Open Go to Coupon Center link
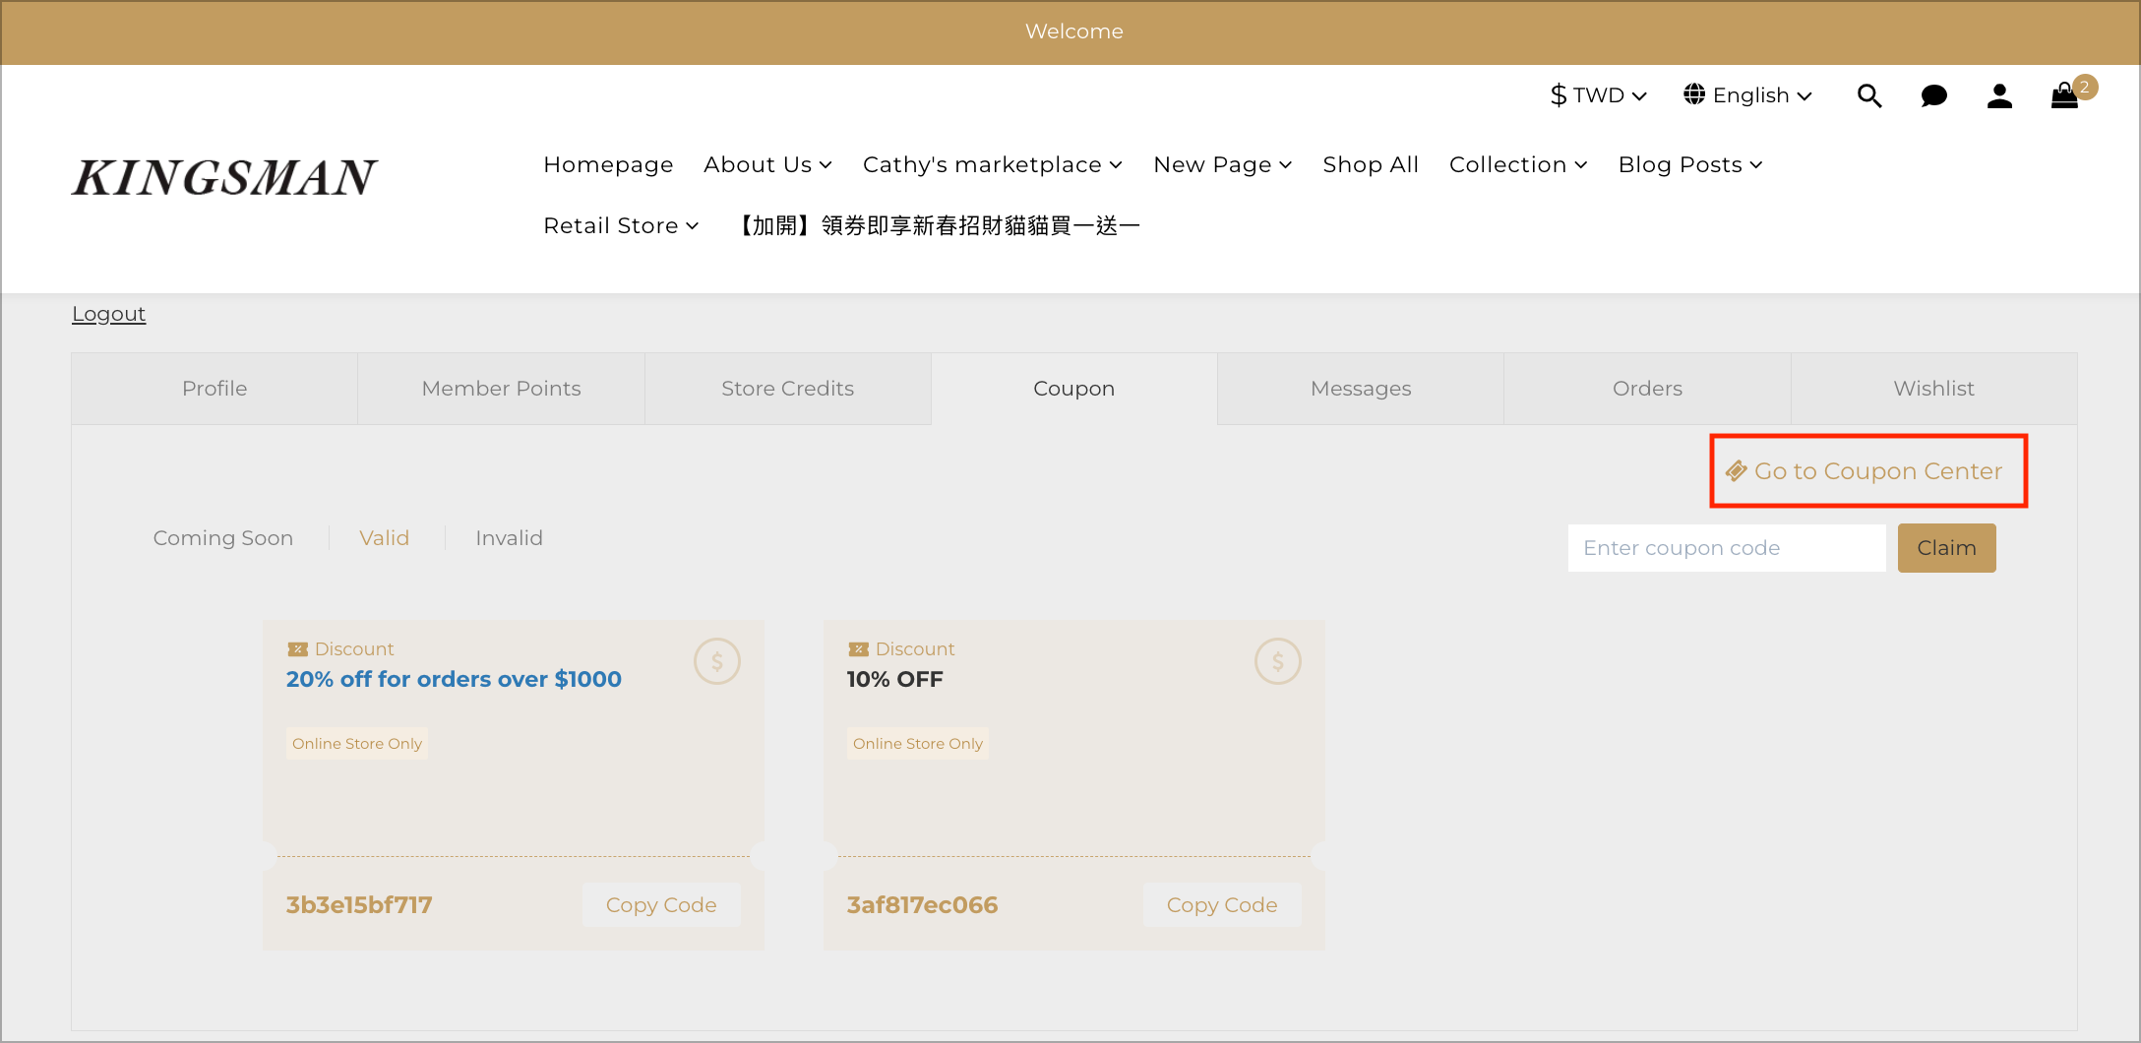The width and height of the screenshot is (2141, 1043). (1865, 471)
